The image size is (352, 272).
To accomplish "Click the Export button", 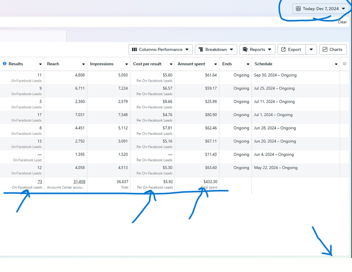I will point(291,50).
